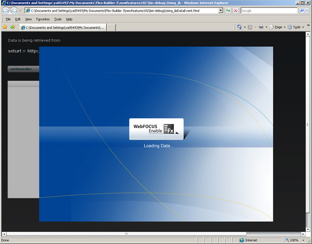The height and width of the screenshot is (244, 312).
Task: Click the horizontal scrollbar left arrow
Action: click(4, 234)
